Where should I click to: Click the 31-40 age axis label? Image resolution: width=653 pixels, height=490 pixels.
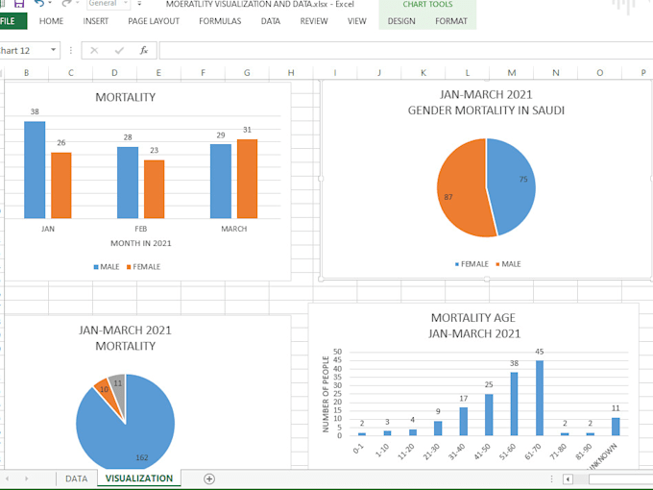pos(457,452)
